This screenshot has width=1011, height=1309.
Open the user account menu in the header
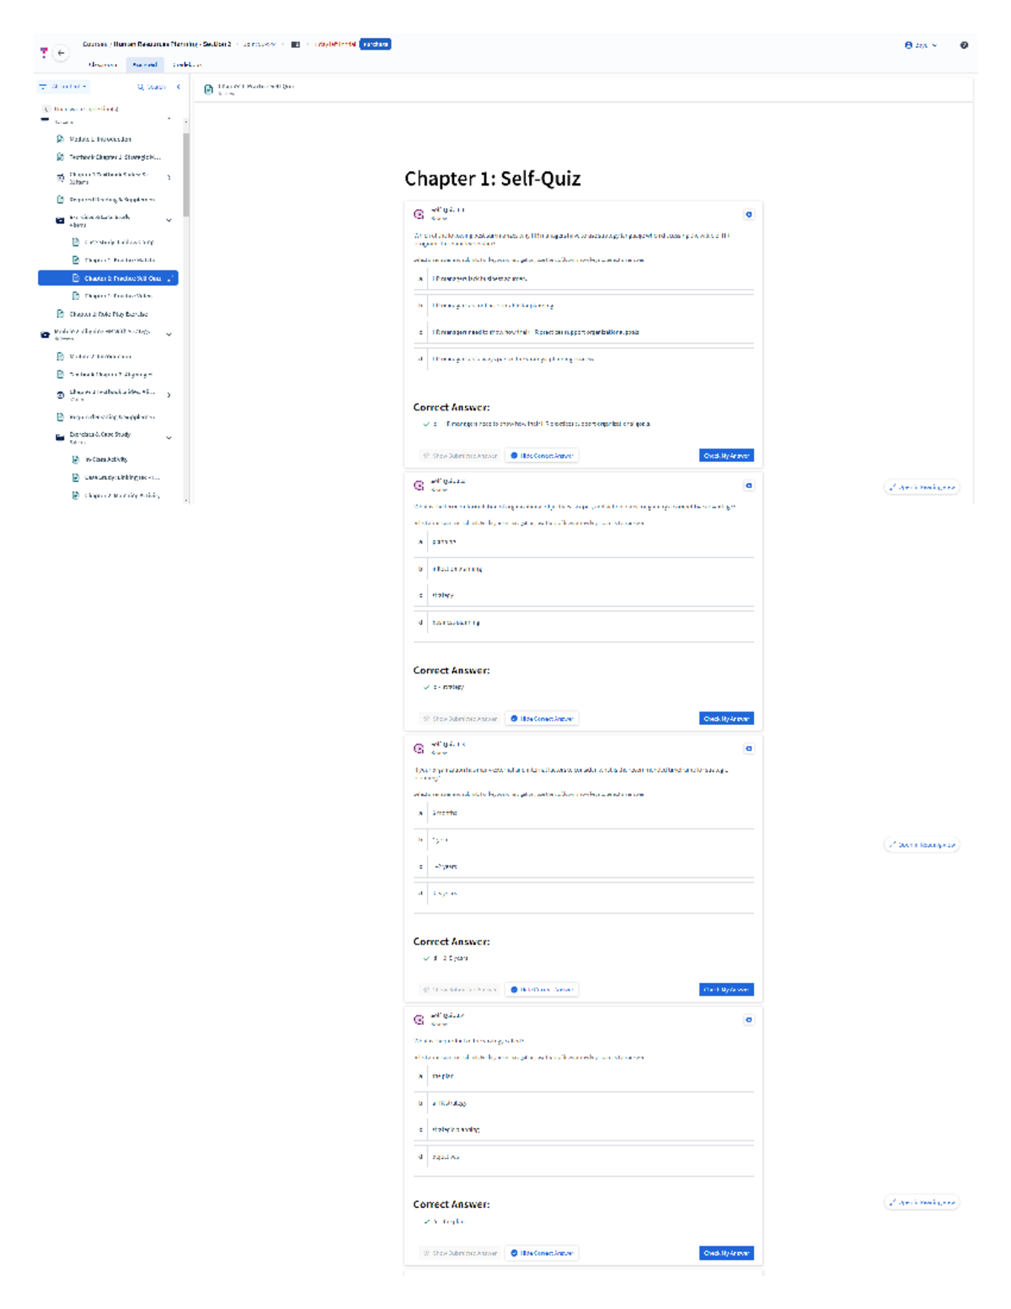(x=921, y=46)
